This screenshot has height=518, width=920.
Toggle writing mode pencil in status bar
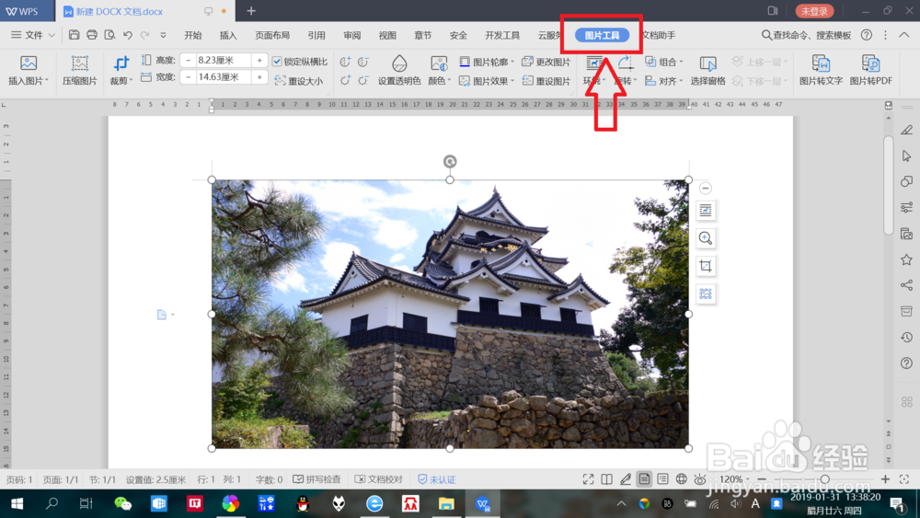click(x=626, y=479)
